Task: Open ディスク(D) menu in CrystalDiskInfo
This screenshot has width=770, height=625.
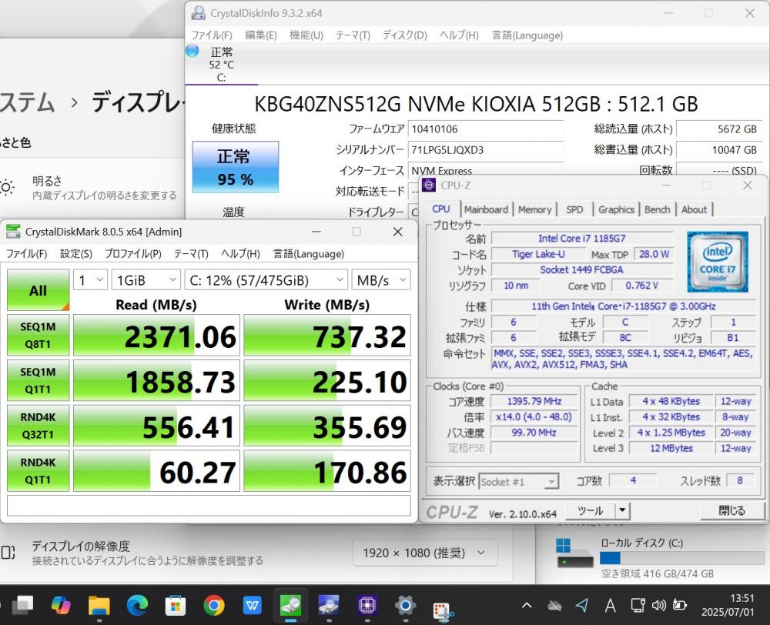Action: 405,35
